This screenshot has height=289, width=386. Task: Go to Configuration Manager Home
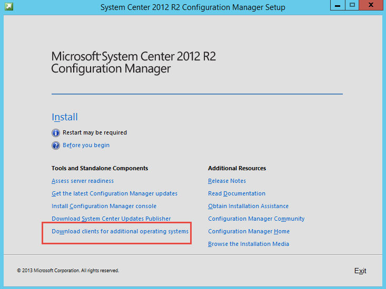(x=249, y=231)
